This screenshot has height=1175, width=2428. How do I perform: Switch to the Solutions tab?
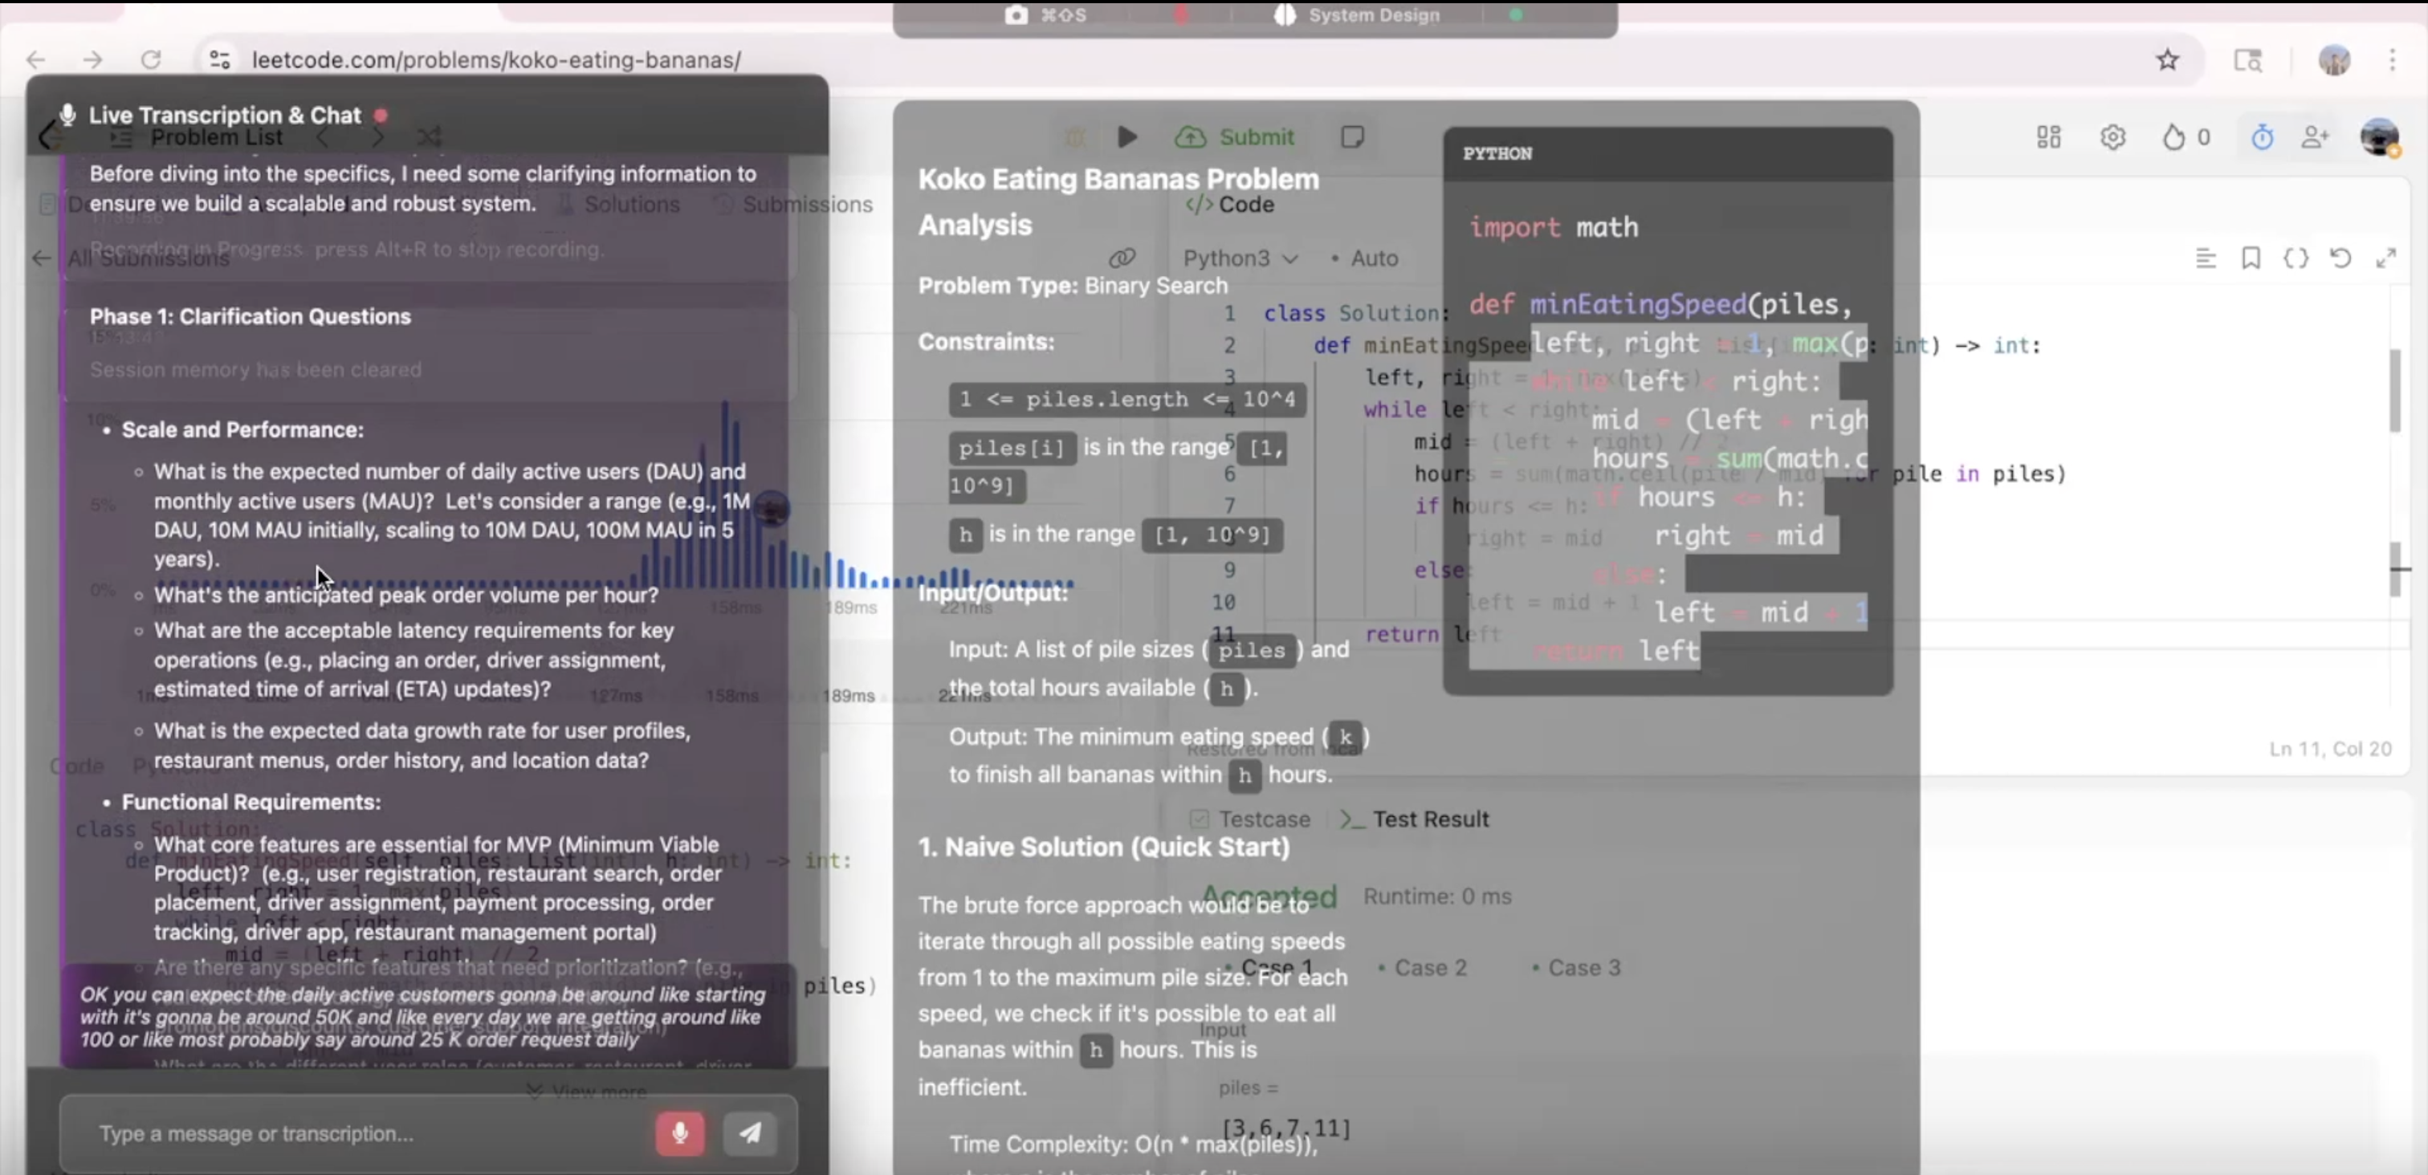click(618, 205)
